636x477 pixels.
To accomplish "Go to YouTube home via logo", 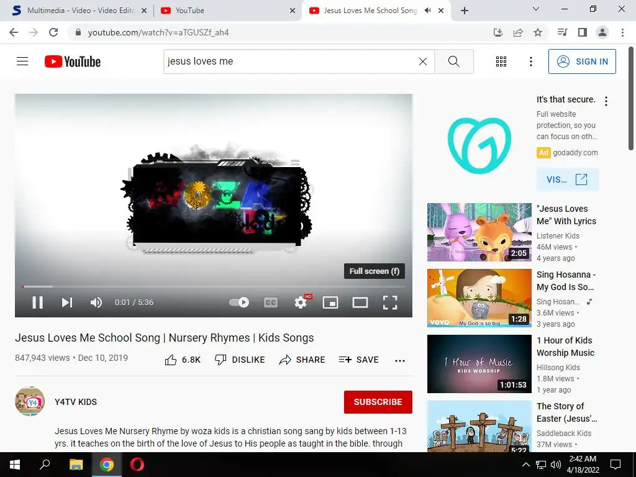I will point(73,61).
